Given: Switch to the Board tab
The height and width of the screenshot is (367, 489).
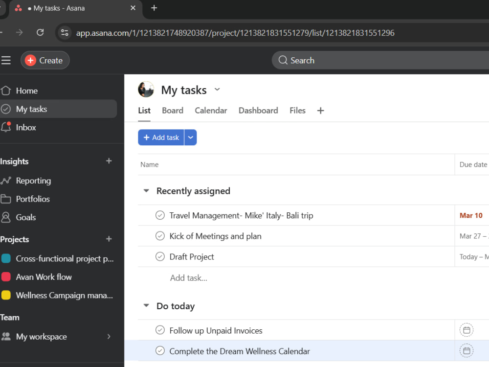Looking at the screenshot, I should tap(173, 111).
